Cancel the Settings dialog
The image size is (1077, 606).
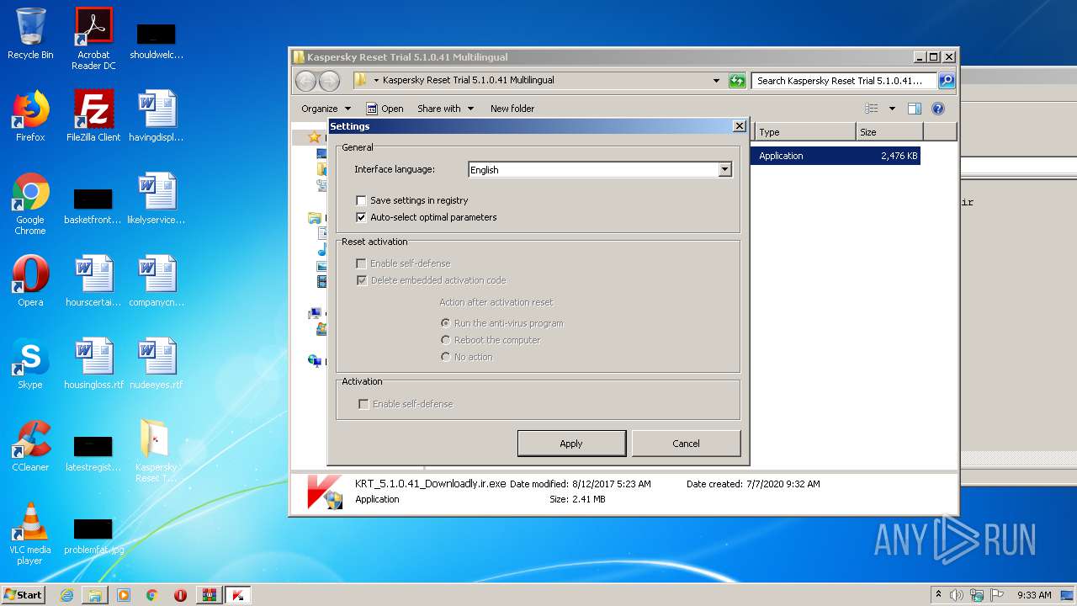(x=686, y=444)
